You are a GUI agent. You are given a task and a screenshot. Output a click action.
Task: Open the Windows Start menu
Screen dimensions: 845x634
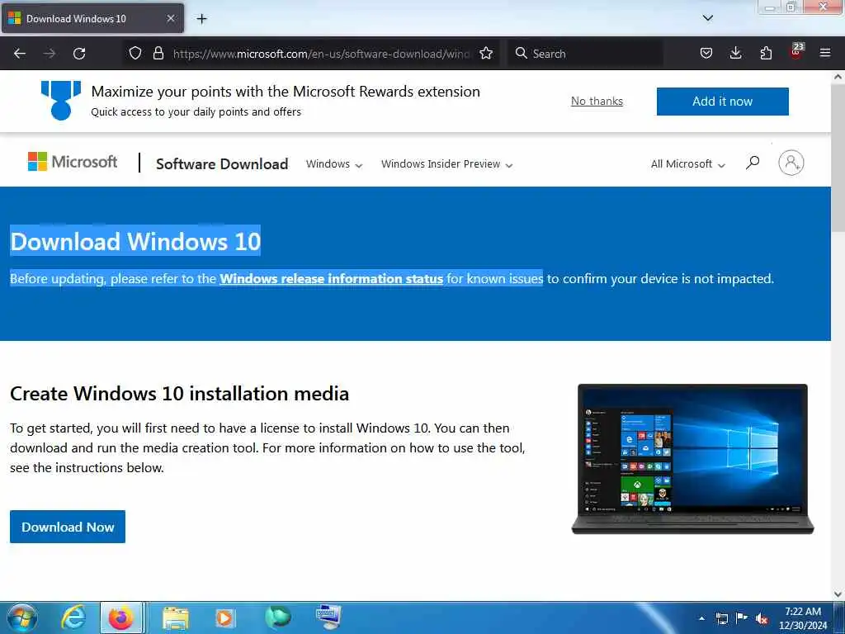click(x=21, y=617)
